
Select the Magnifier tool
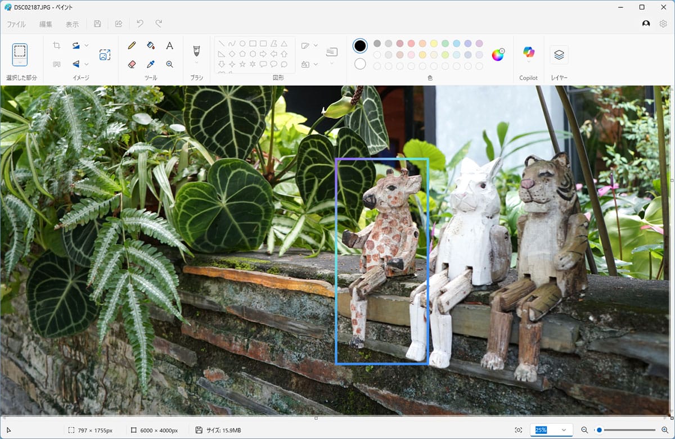click(169, 64)
